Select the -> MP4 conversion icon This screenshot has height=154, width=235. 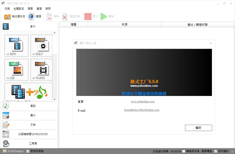click(16, 46)
